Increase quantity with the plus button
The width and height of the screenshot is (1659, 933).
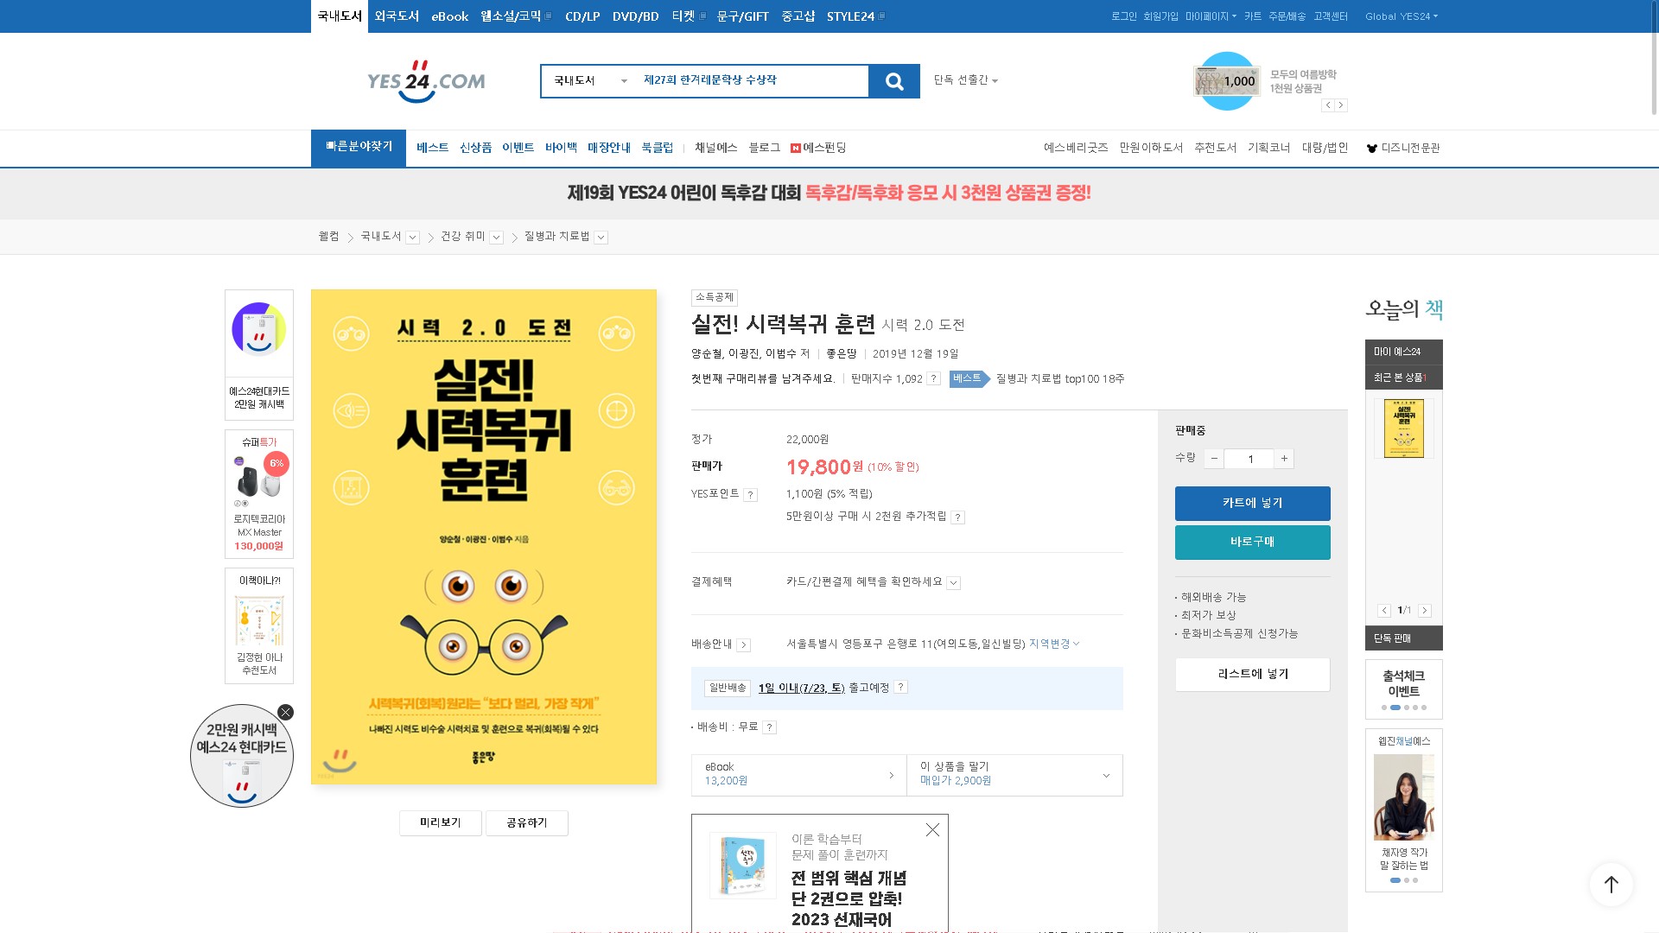(1284, 459)
